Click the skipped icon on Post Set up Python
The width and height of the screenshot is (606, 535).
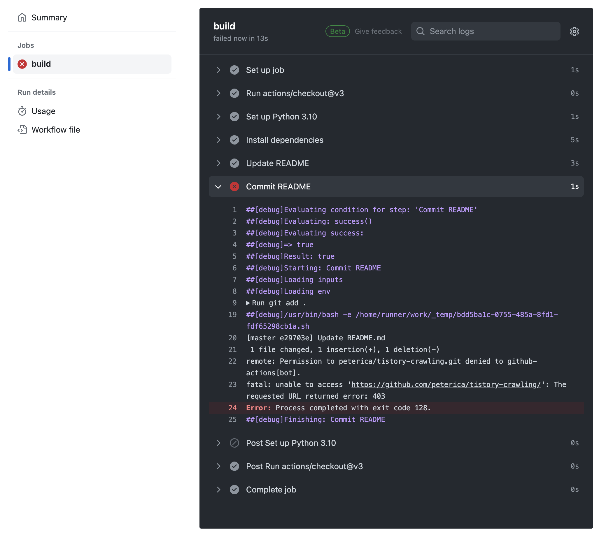click(x=234, y=443)
